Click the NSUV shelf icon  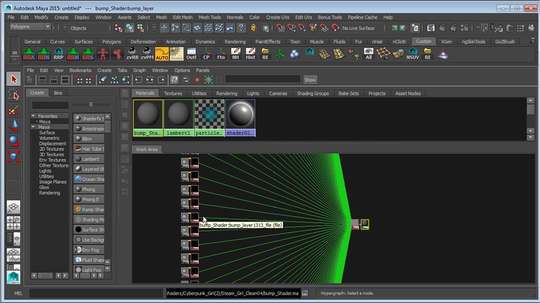click(x=412, y=54)
